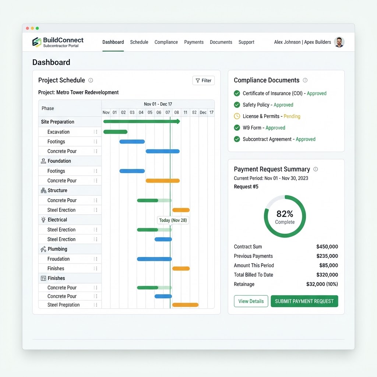Open the user avatar profile picture
This screenshot has height=377, width=377.
point(339,42)
